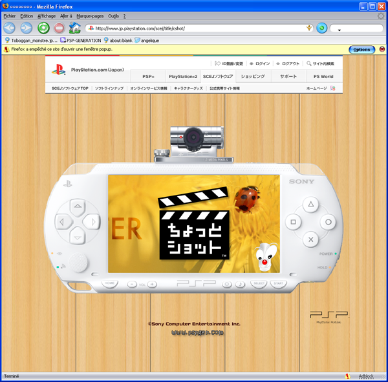Open the Aller à menu
Viewport: 388px width, 382px height.
[x=66, y=16]
